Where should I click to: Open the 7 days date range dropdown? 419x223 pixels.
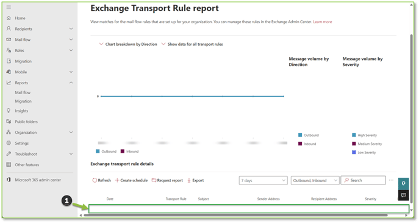(x=263, y=180)
